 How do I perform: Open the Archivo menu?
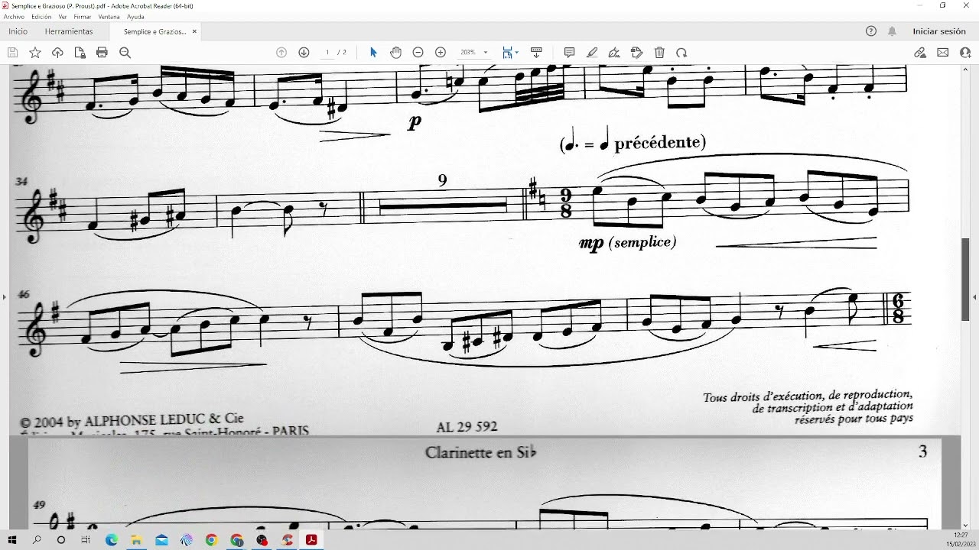tap(14, 17)
